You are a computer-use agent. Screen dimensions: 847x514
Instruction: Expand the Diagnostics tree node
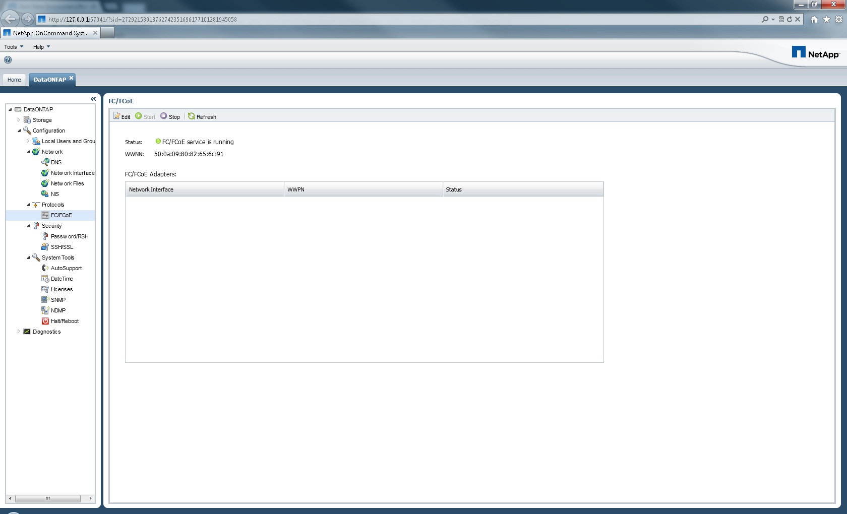point(19,332)
